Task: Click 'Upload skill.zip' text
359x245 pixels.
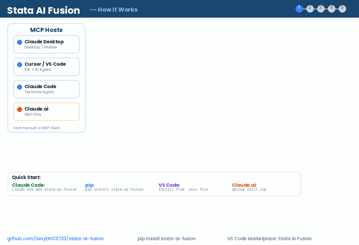Action: coord(249,189)
